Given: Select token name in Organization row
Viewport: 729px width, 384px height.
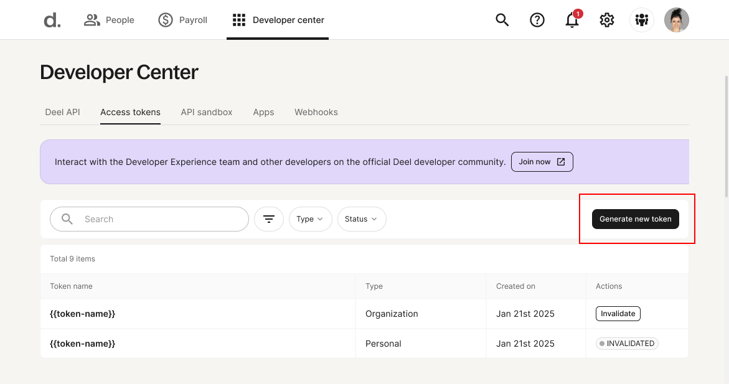Looking at the screenshot, I should point(82,314).
